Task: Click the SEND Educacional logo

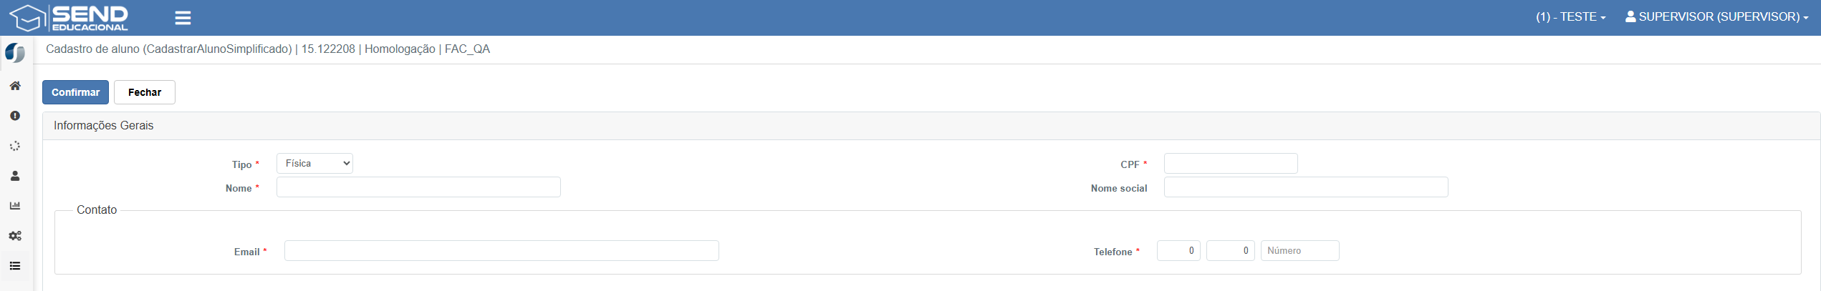Action: coord(69,18)
